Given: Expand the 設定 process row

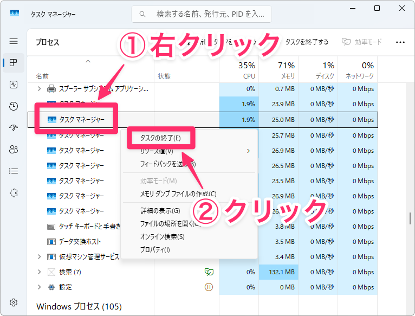Looking at the screenshot, I should coord(39,287).
